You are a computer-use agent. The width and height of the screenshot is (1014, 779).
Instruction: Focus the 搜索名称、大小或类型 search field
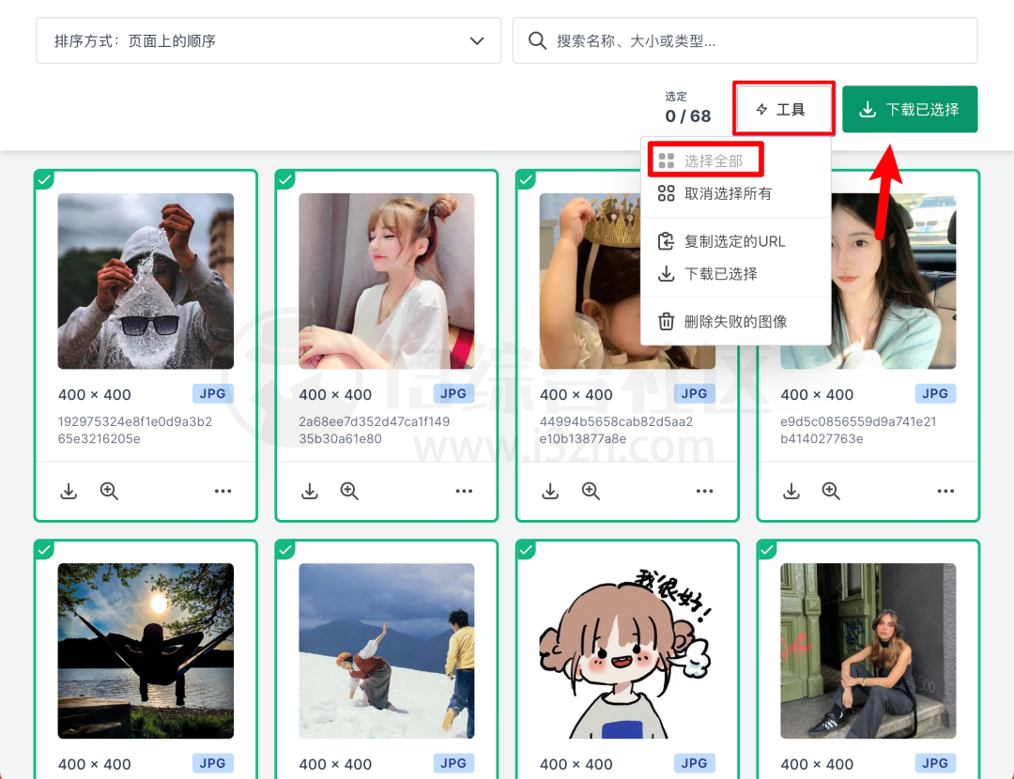tap(745, 40)
